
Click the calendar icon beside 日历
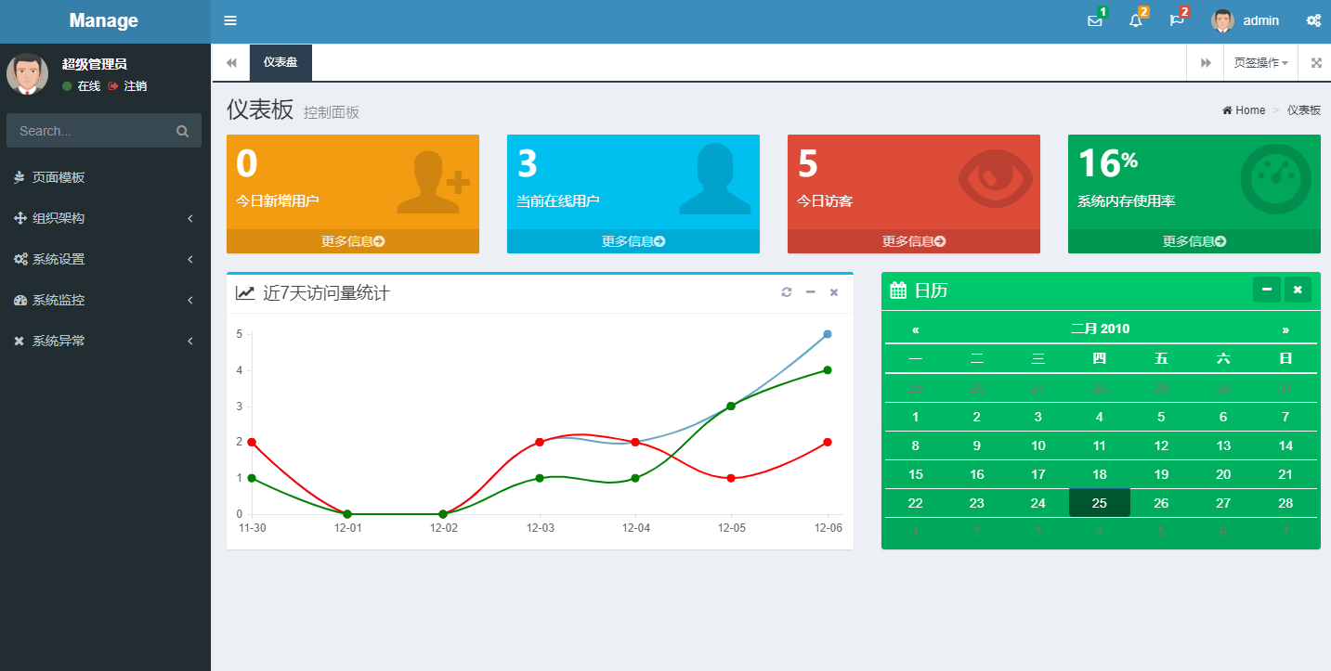898,290
